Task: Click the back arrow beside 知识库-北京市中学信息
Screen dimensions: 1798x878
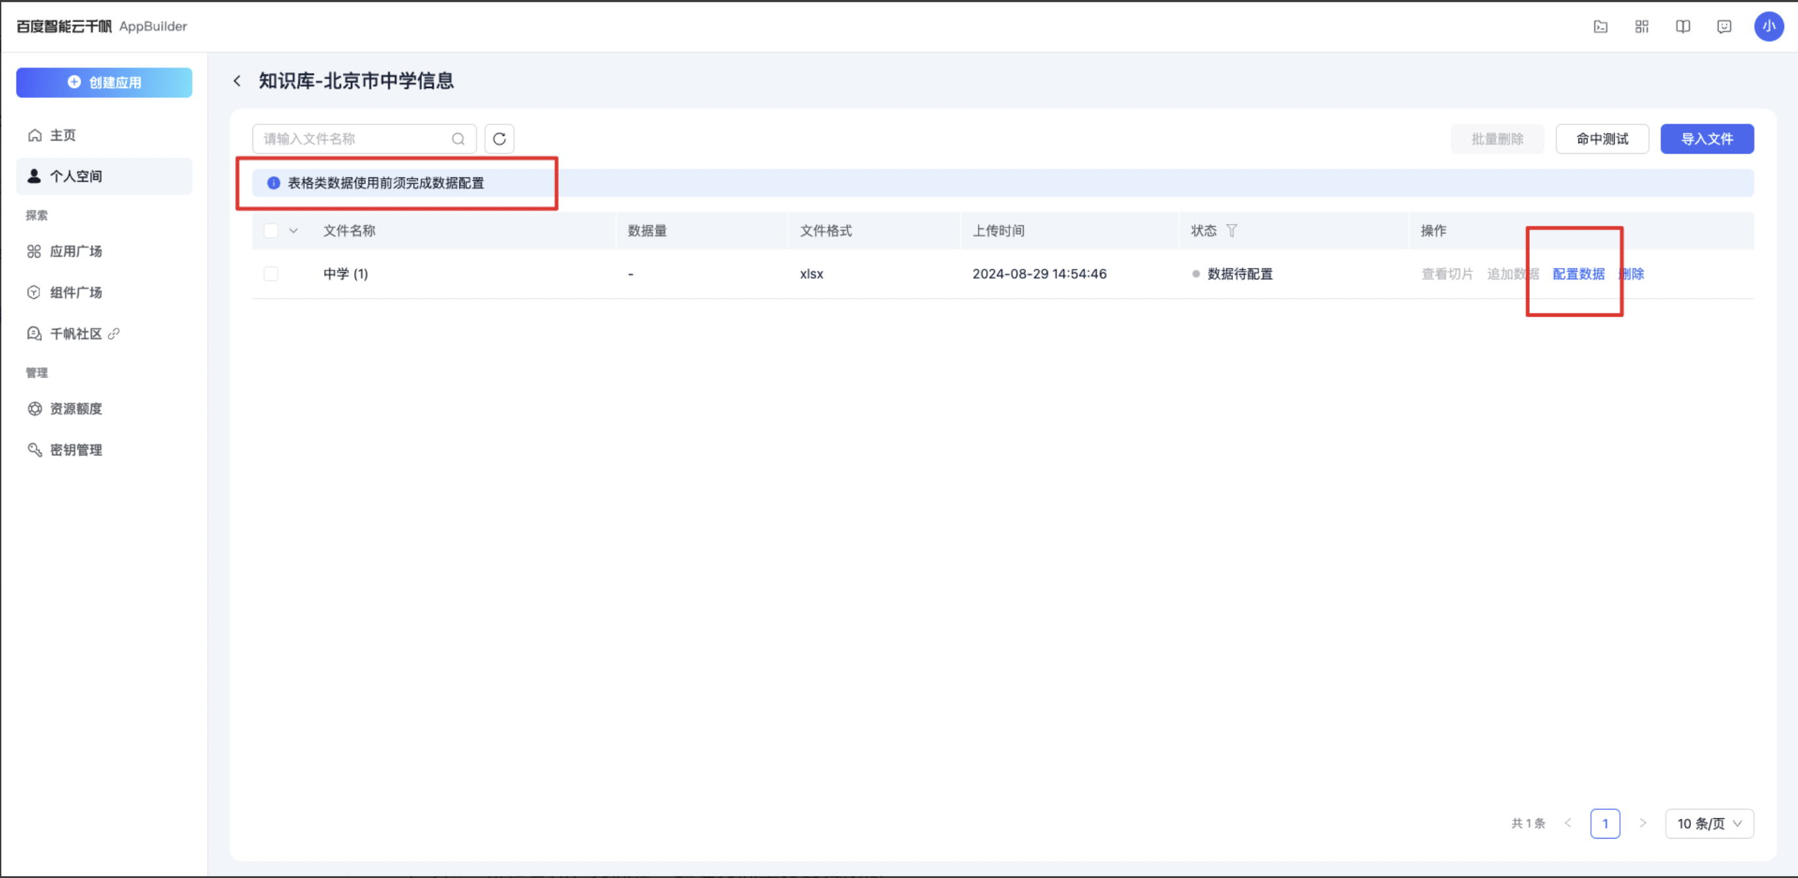Action: [237, 81]
